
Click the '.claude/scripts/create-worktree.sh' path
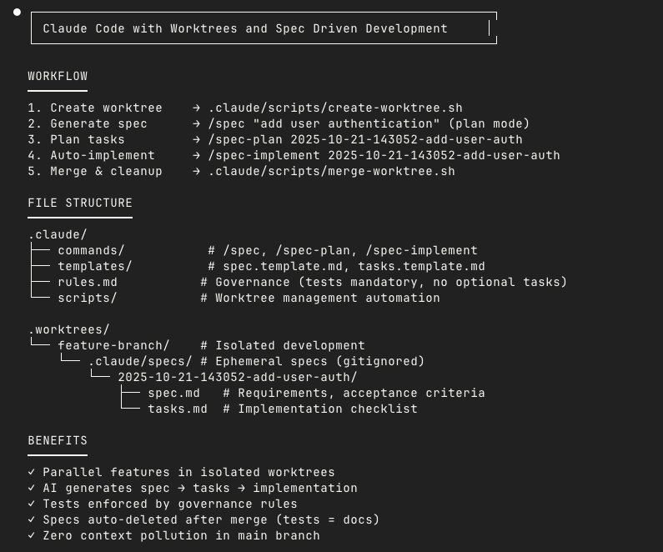tap(335, 108)
